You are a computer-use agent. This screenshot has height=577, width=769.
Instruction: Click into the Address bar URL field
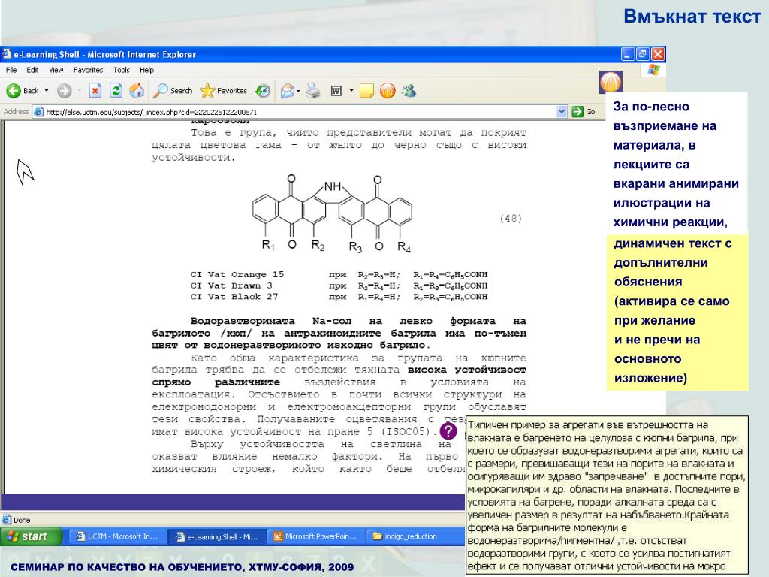point(300,112)
